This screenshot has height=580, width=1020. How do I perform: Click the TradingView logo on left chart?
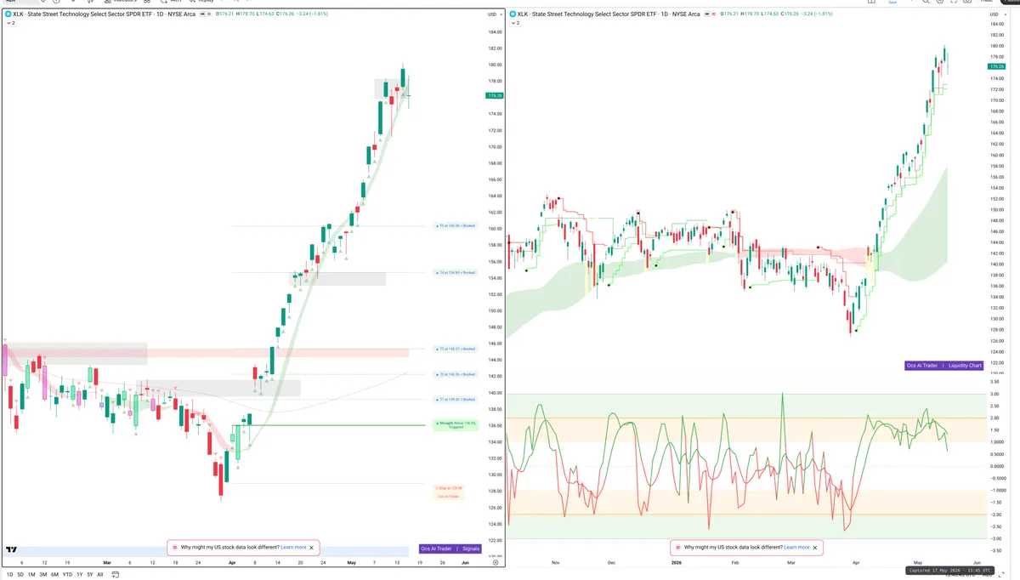point(11,550)
